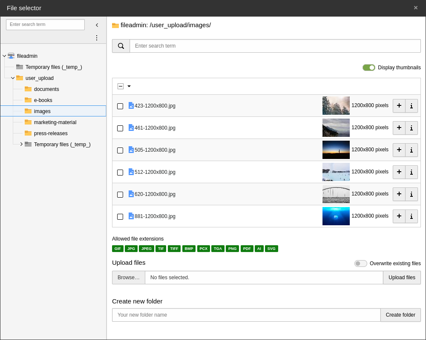Check the box for 423-1200x800.jpg
The height and width of the screenshot is (340, 426).
point(120,106)
